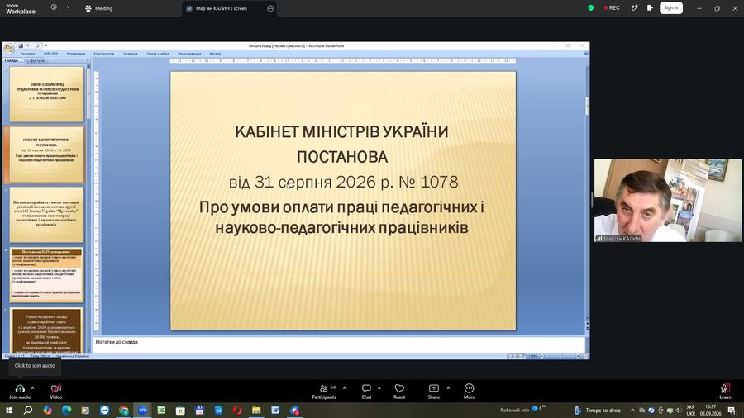Click the REC recording indicator
The image size is (744, 418).
(x=612, y=8)
